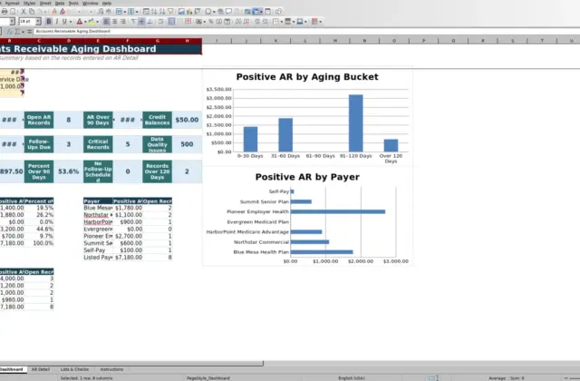This screenshot has height=381, width=580.
Task: Click the yellow background color highlighter swatch
Action: [x=92, y=22]
